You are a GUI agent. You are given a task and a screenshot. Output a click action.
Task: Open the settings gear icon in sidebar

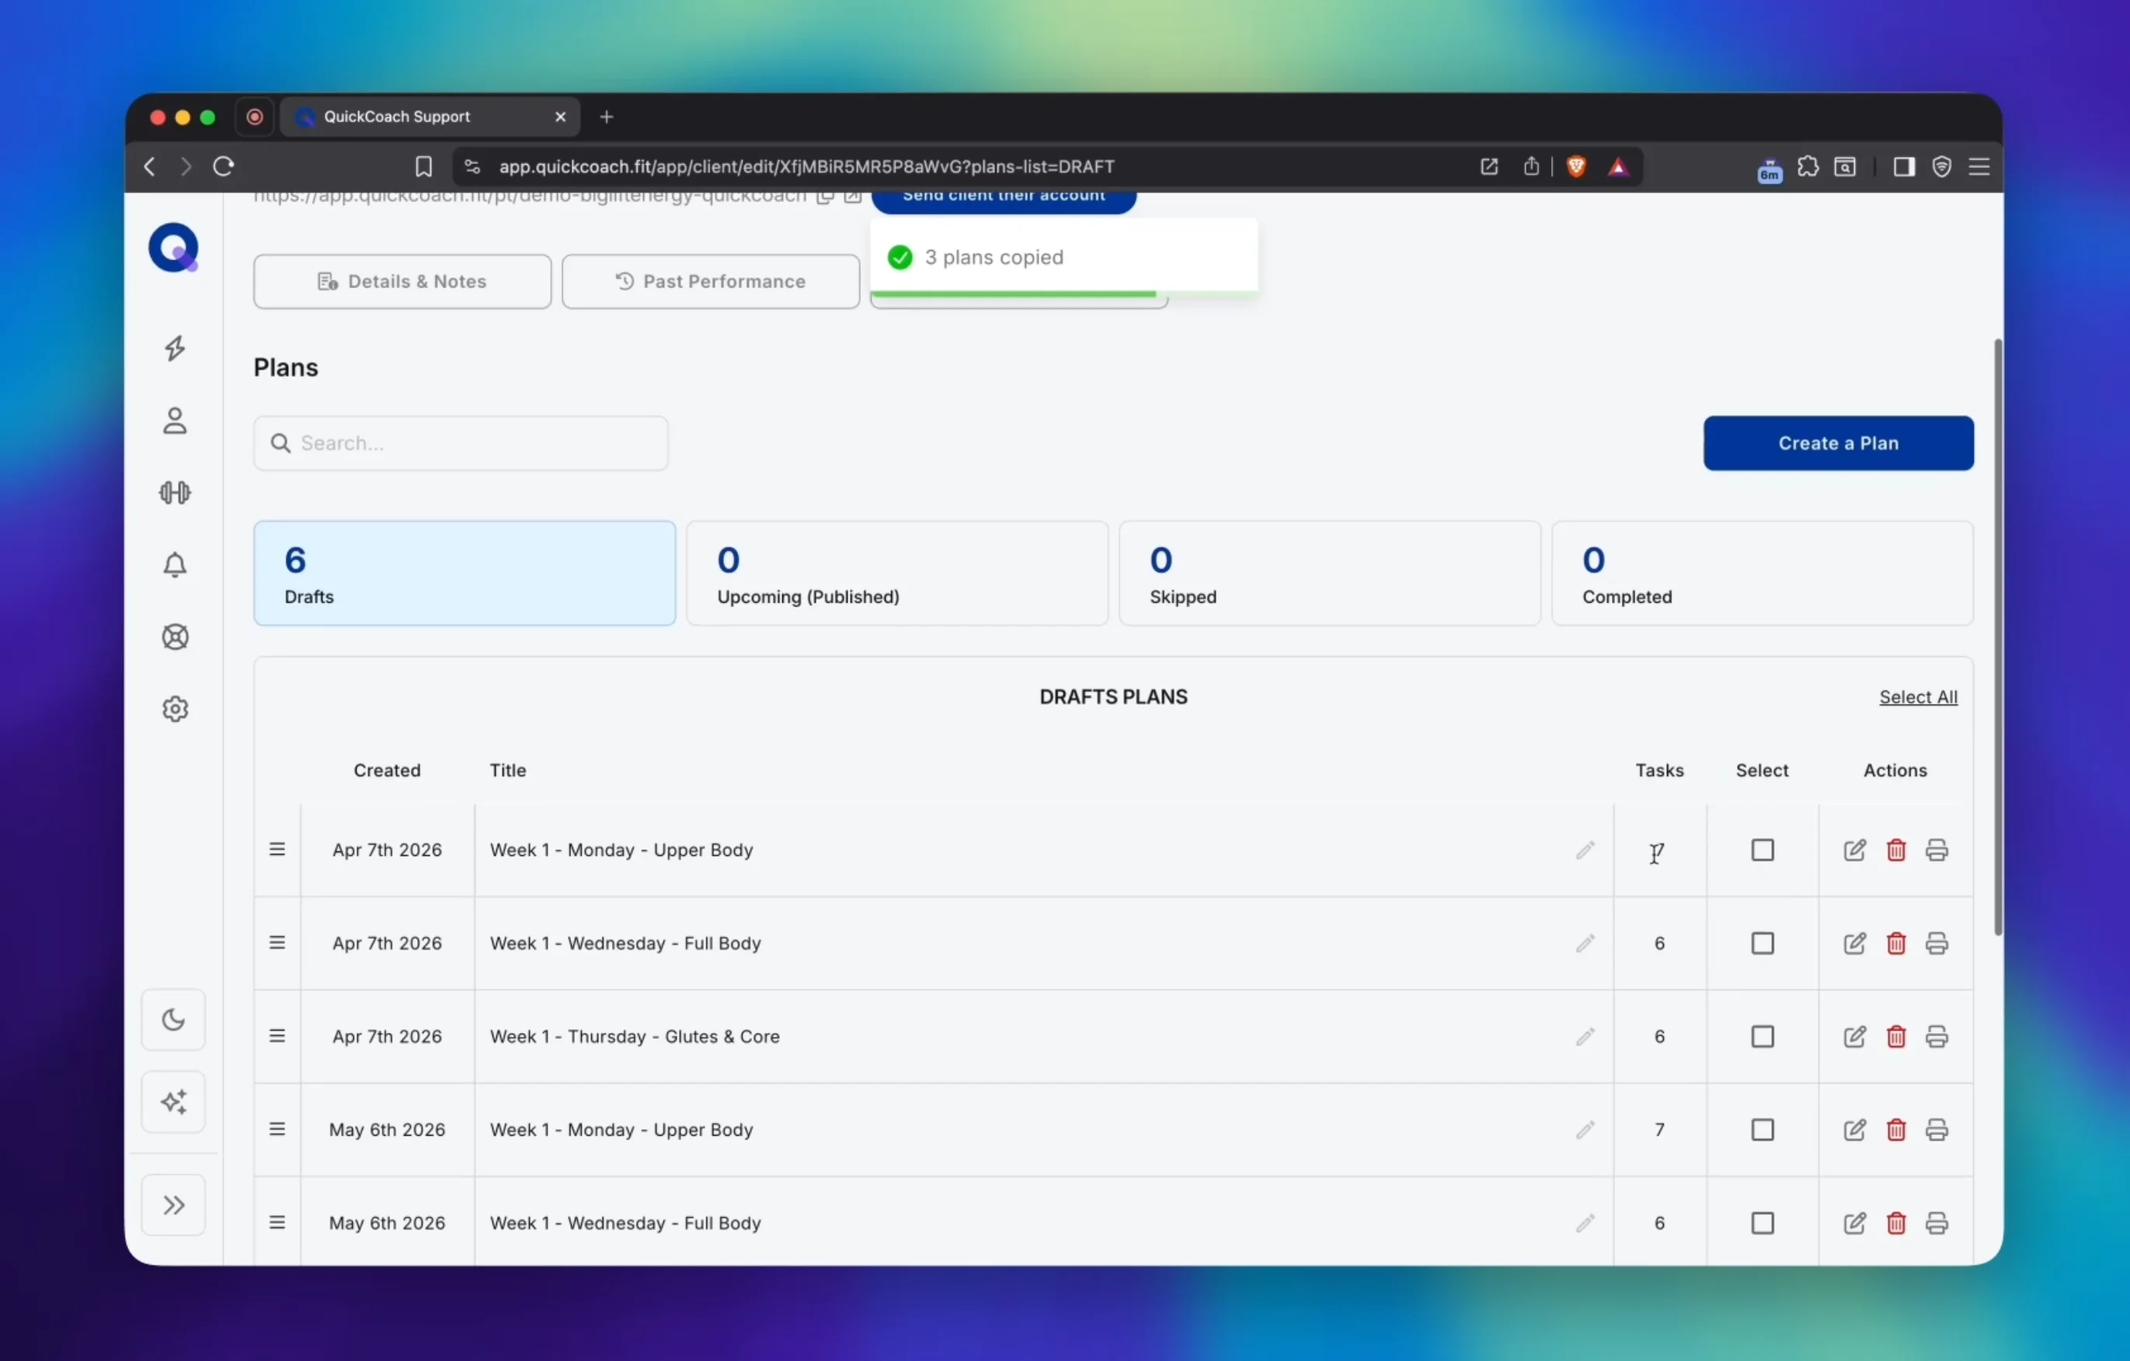tap(175, 709)
